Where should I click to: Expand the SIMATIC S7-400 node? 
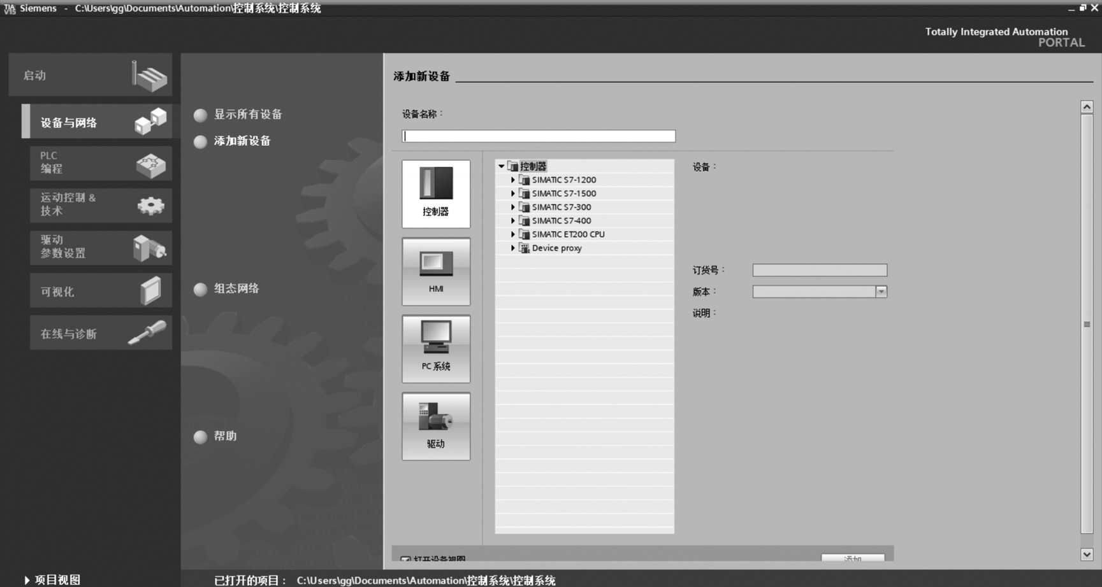coord(513,221)
